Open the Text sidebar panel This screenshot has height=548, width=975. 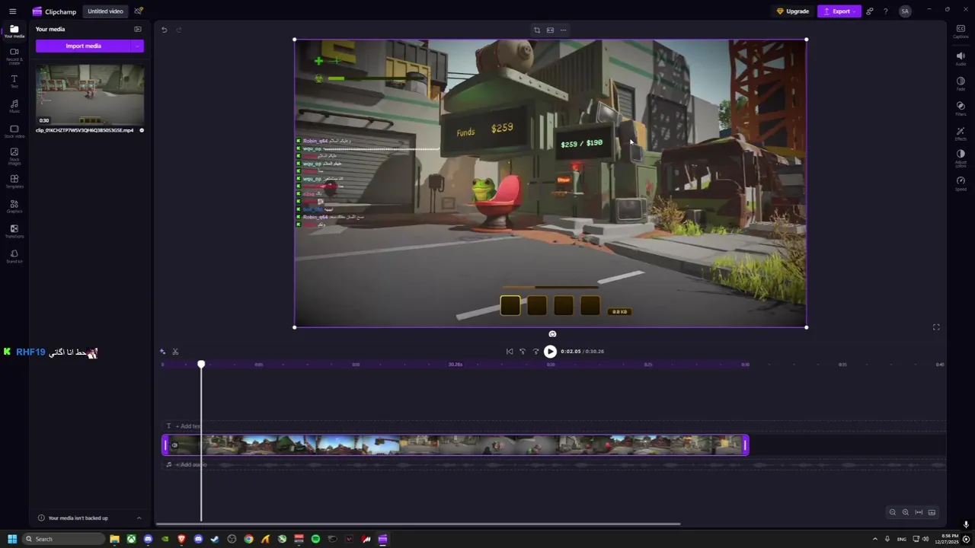click(x=14, y=81)
